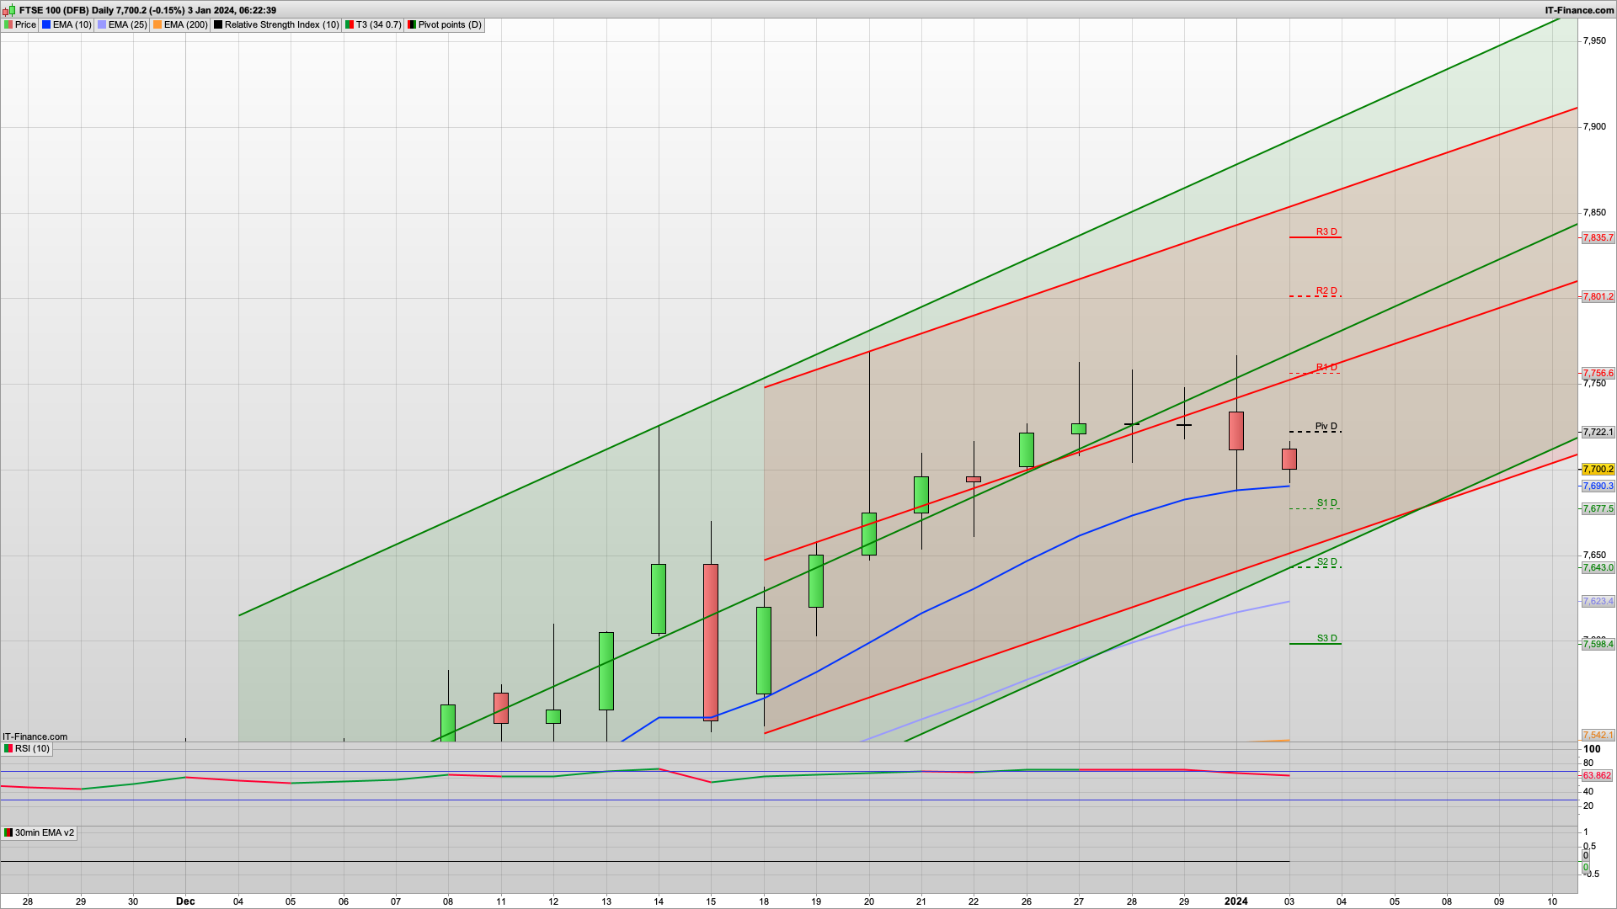Click the 7,756.6 price axis tag

point(1598,374)
